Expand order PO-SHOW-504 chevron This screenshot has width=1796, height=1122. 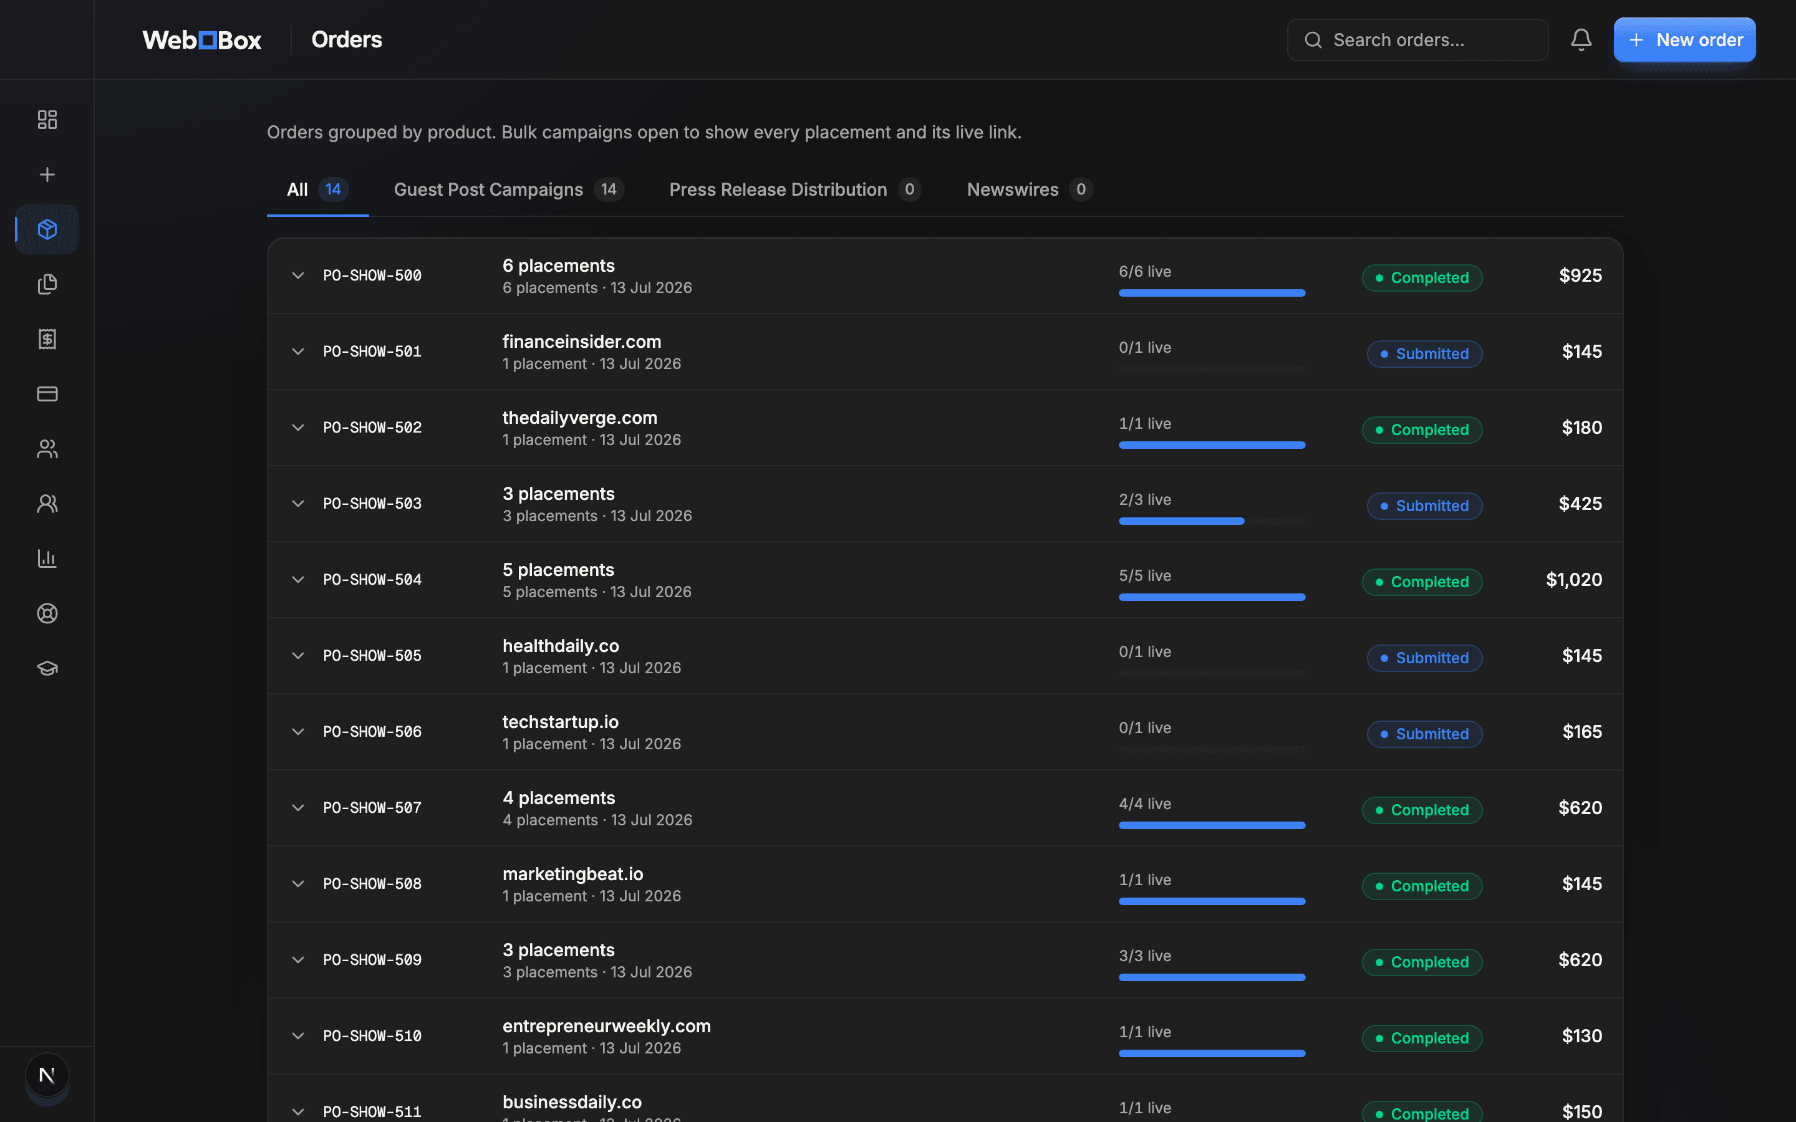[297, 580]
